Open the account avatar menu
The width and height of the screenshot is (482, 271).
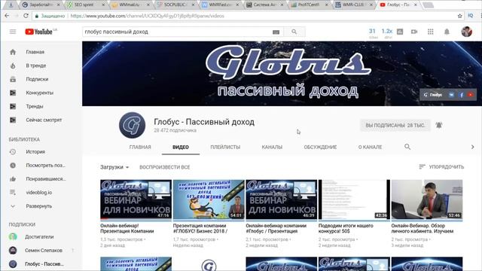tap(466, 32)
